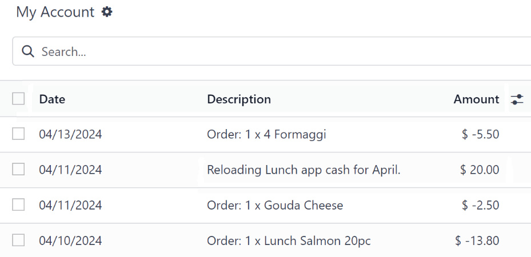Click the 04/13/2024 date cell
531x257 pixels.
pyautogui.click(x=70, y=135)
